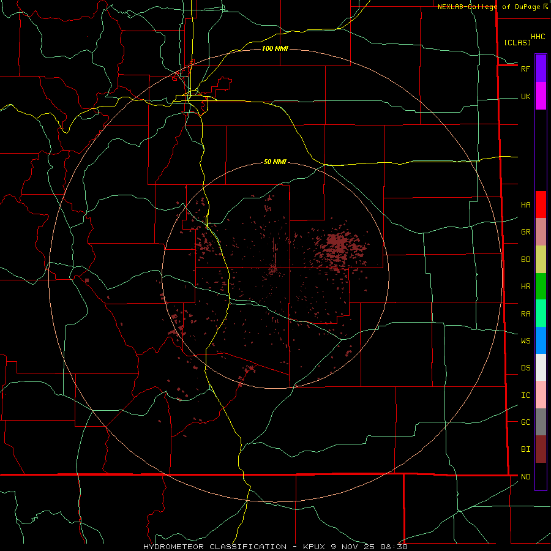This screenshot has height=551, width=551.
Task: Click the purple RF color swatch
Action: click(x=541, y=69)
